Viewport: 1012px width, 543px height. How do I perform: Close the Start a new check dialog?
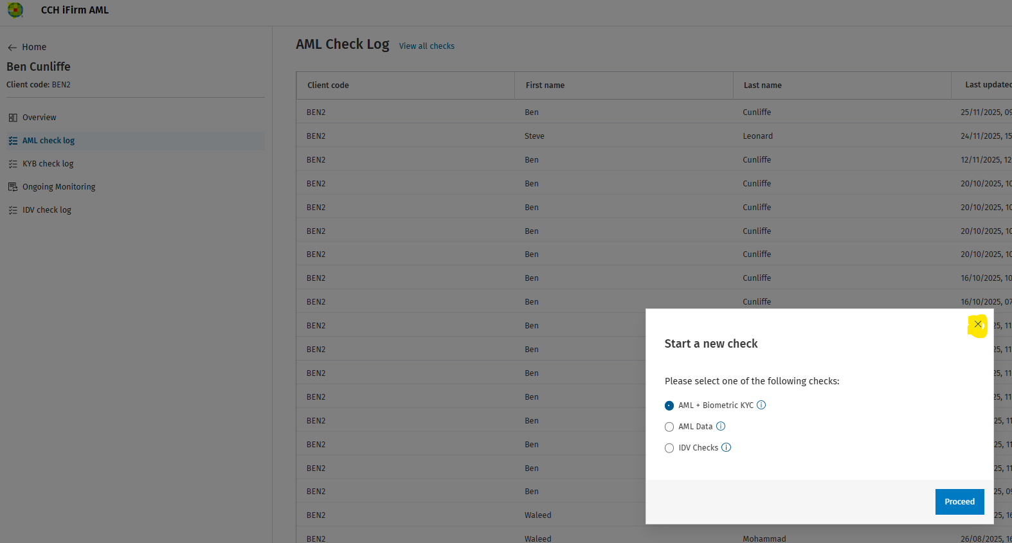(x=978, y=325)
